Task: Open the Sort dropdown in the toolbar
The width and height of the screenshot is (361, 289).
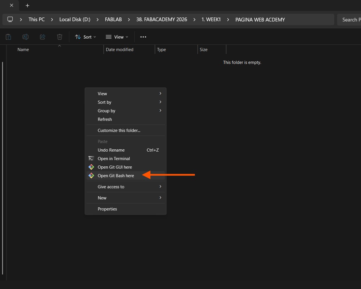Action: (85, 37)
